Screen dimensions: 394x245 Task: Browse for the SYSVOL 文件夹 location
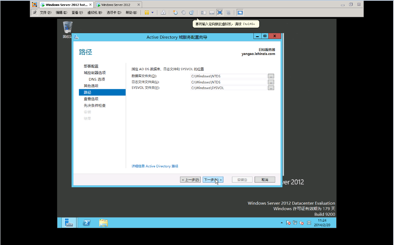pos(271,88)
